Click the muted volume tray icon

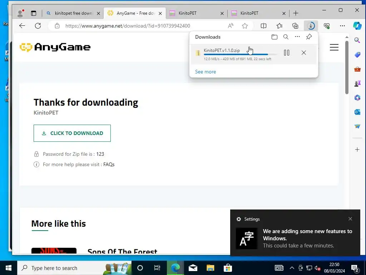click(x=317, y=268)
